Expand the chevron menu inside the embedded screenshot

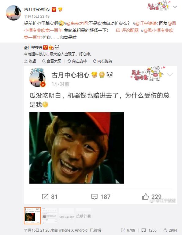point(170,74)
